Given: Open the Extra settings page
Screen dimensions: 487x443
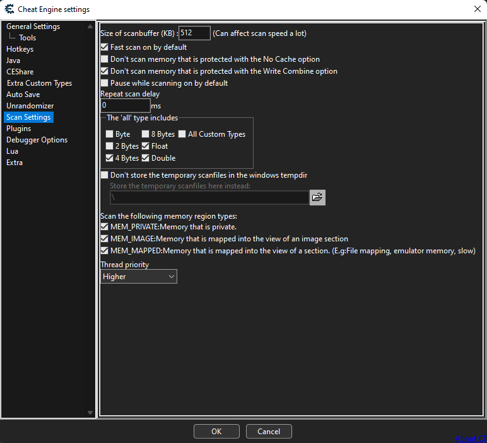Looking at the screenshot, I should point(15,163).
